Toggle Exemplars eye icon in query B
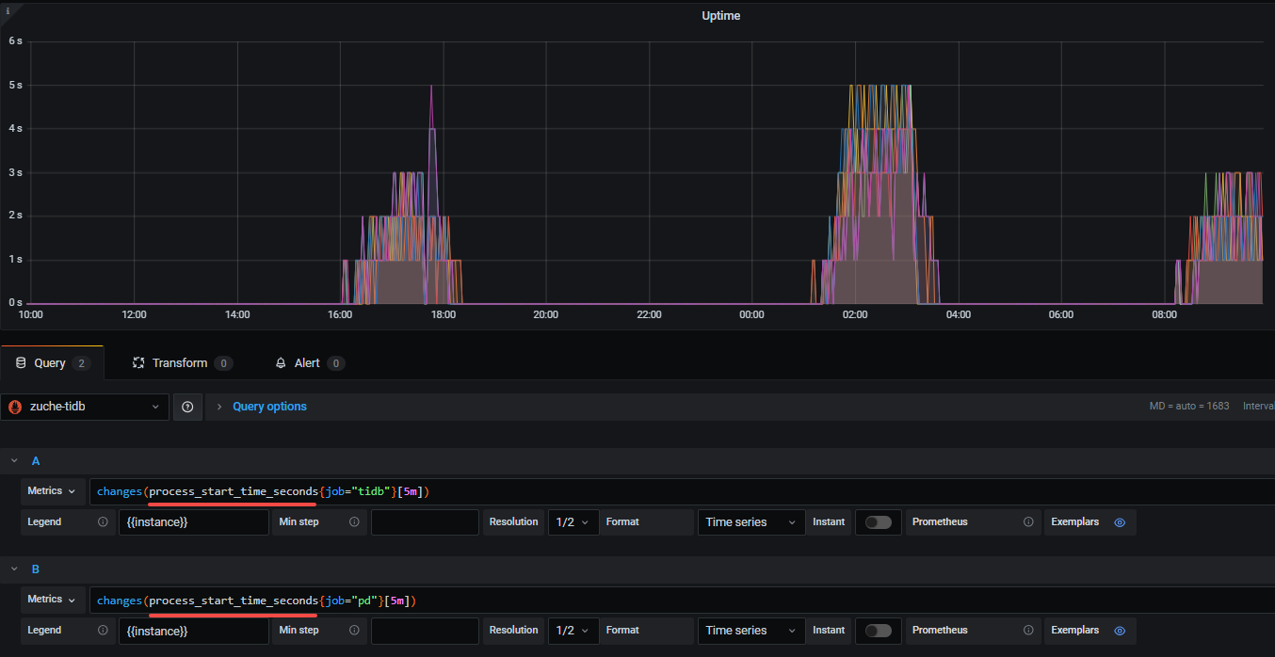 1120,630
